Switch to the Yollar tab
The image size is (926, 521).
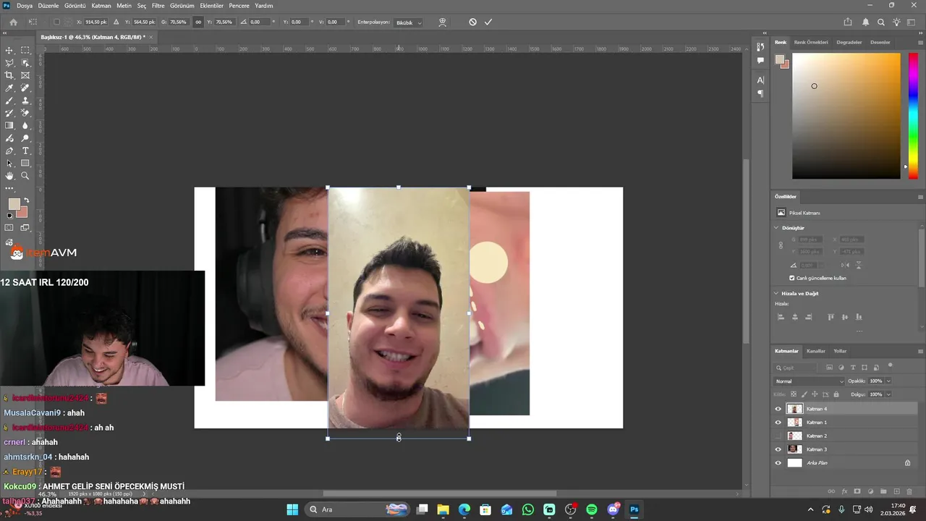click(840, 351)
